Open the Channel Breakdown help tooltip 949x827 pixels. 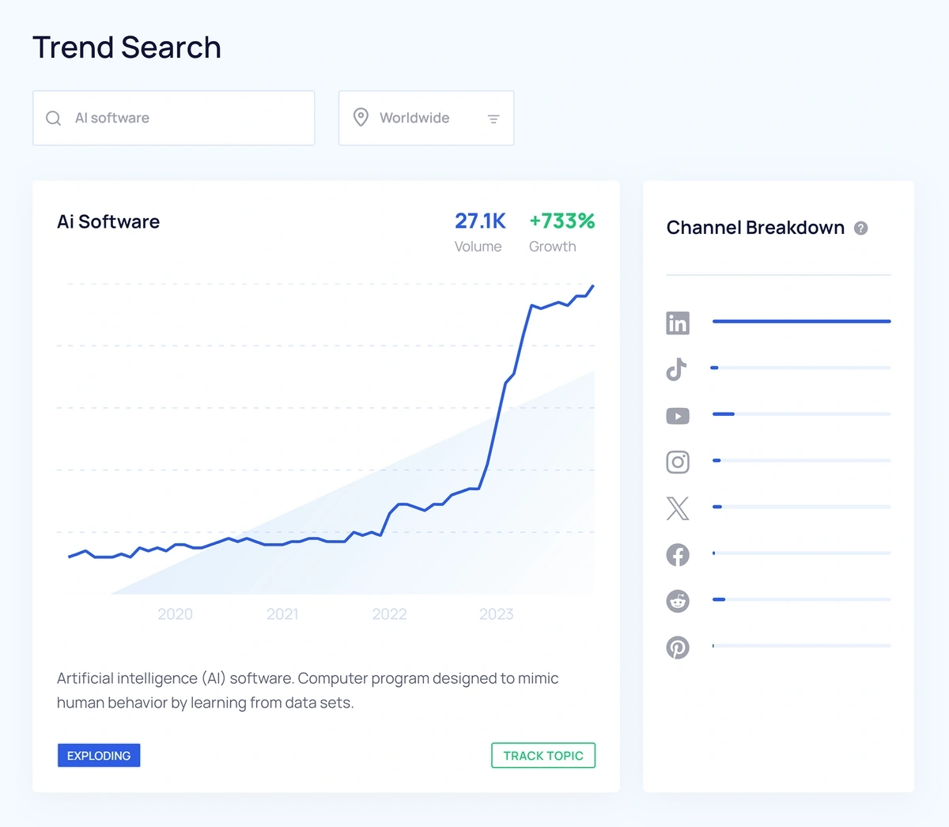click(860, 228)
